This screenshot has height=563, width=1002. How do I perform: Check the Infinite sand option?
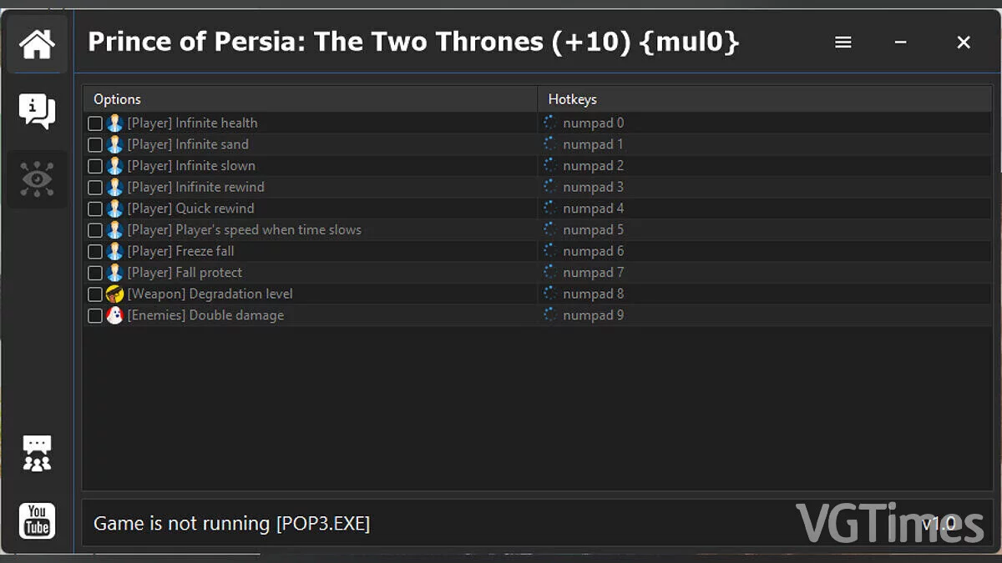(x=95, y=143)
